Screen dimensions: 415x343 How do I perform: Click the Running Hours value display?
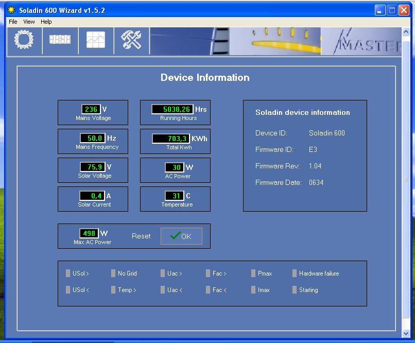click(x=172, y=109)
